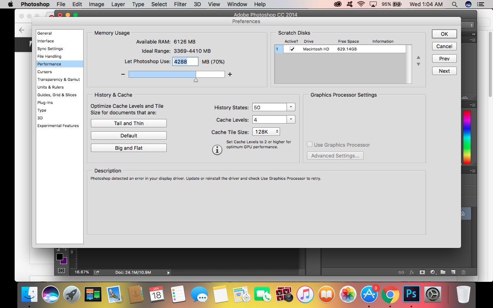
Task: Click the info icon beside cache levels note
Action: 217,150
